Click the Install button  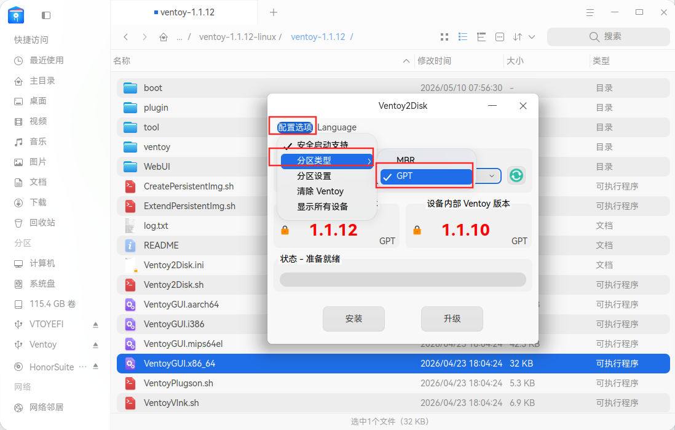tap(353, 319)
